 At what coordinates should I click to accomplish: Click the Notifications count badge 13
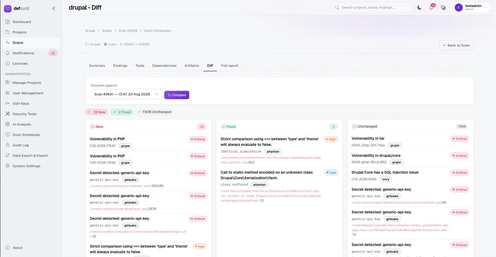pos(53,53)
